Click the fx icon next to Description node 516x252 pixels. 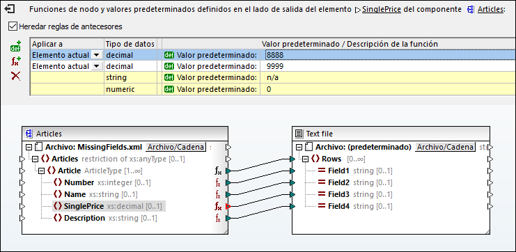pos(218,218)
